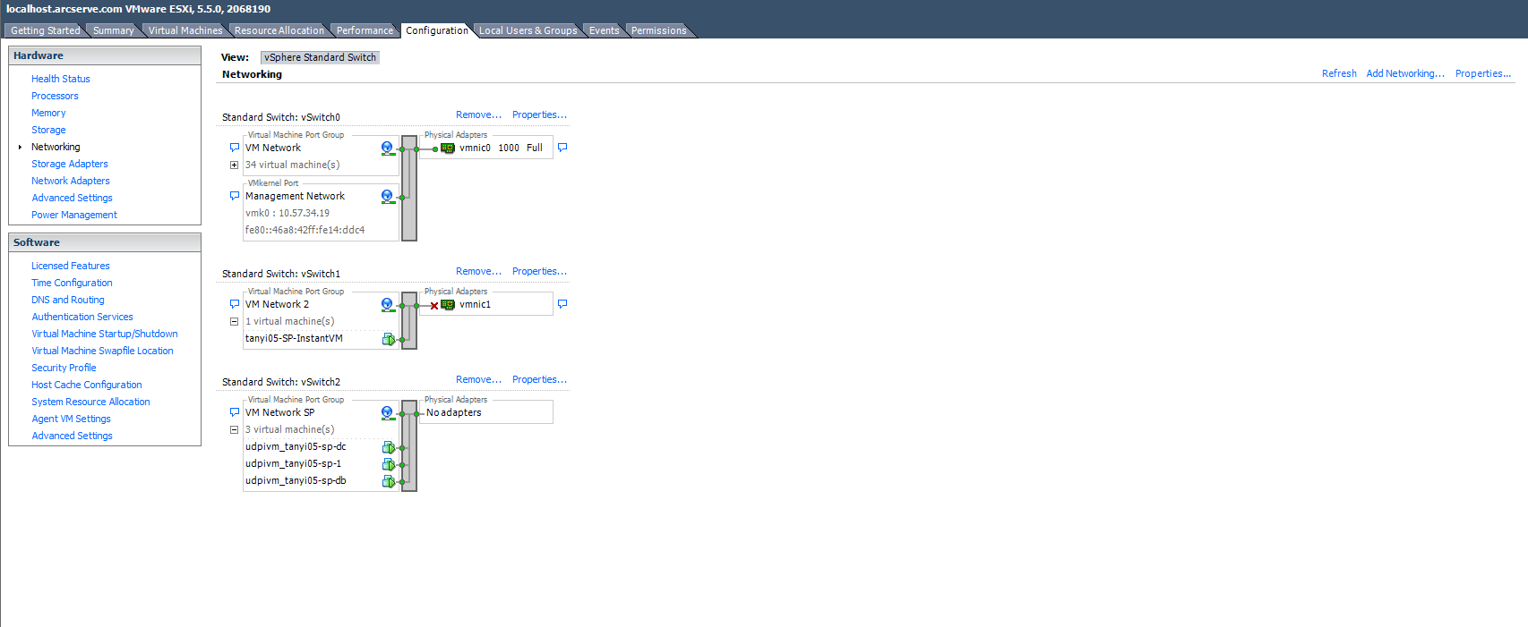1528x627 pixels.
Task: Open Properties for vSwitch2
Action: pos(539,379)
